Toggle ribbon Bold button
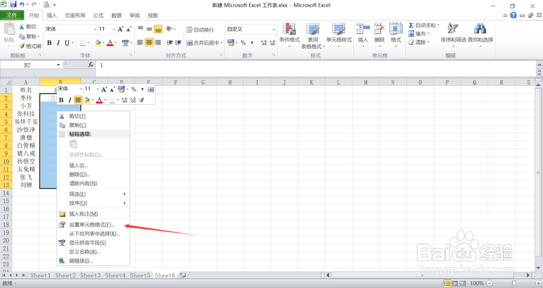Viewport: 543px width, 288px height. point(49,43)
